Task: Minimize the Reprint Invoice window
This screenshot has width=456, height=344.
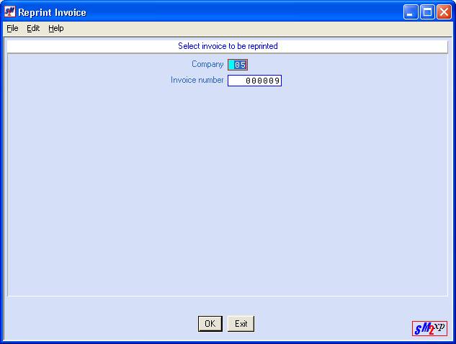Action: 411,12
